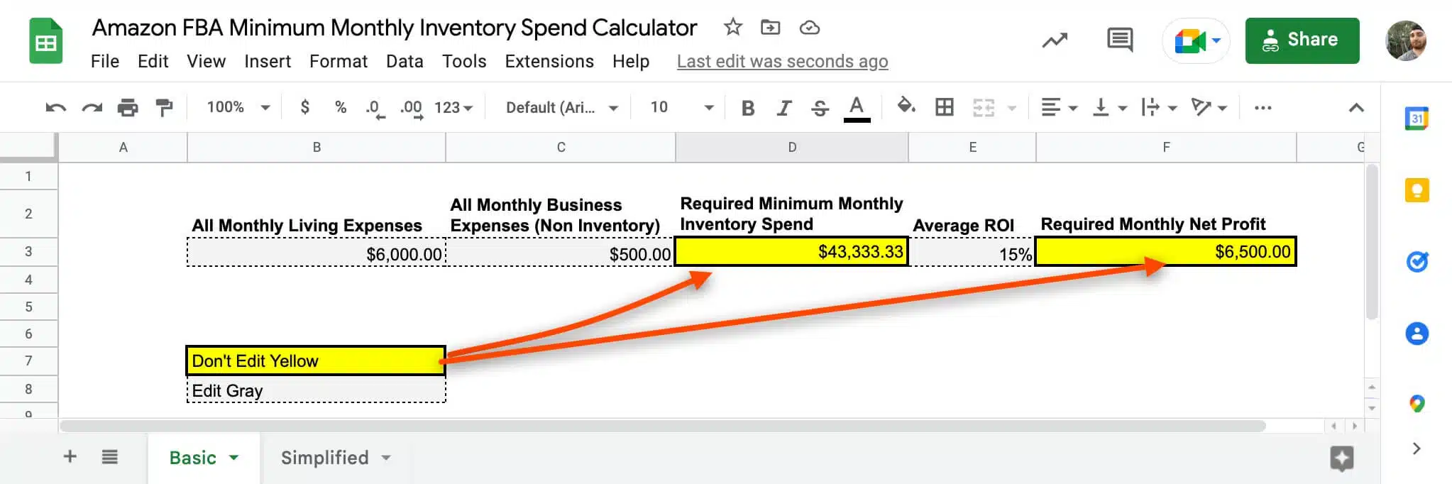The height and width of the screenshot is (484, 1452).
Task: Click the Explore button
Action: click(1341, 458)
